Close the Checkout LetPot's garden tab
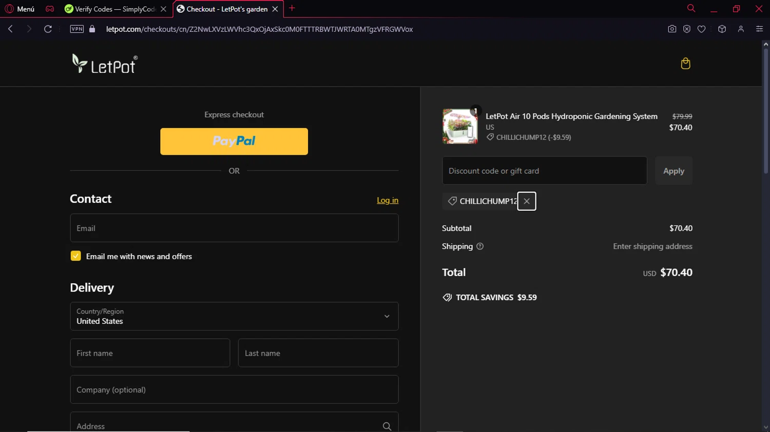The width and height of the screenshot is (770, 432). coord(275,9)
